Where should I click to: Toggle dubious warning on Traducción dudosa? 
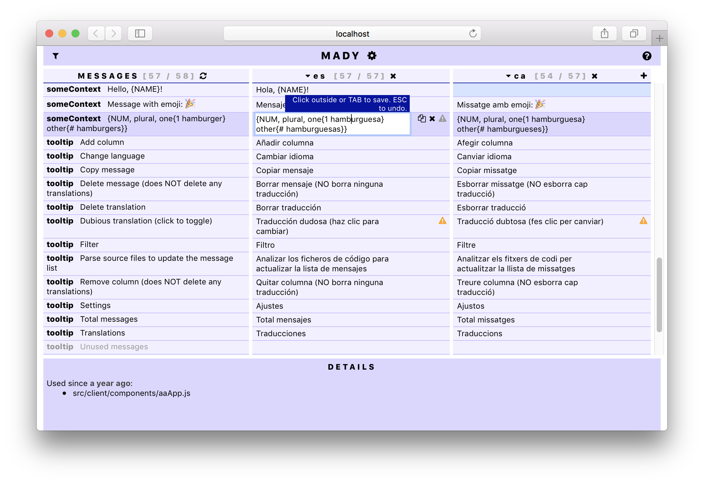click(x=443, y=221)
